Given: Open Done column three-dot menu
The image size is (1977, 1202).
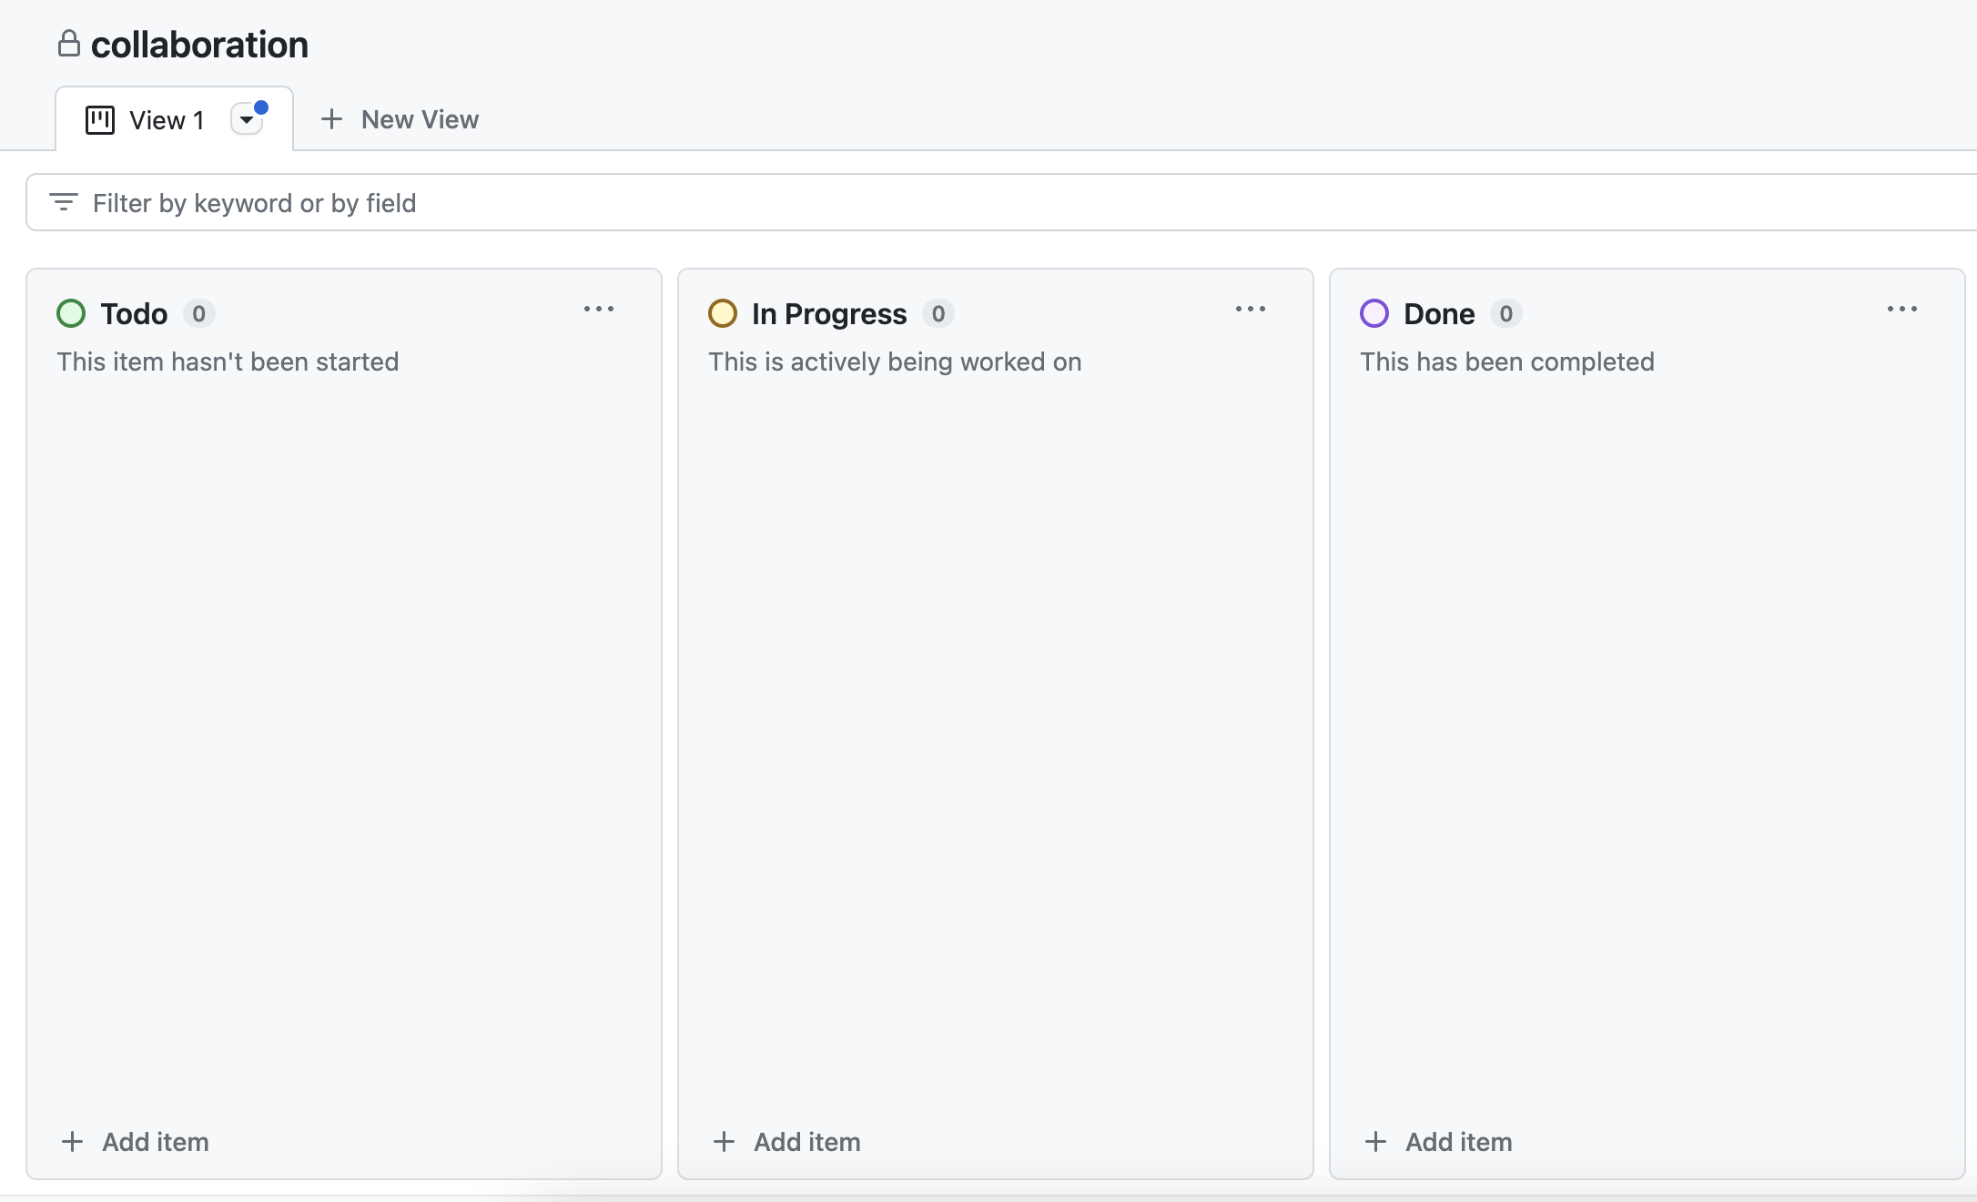Looking at the screenshot, I should [1902, 310].
